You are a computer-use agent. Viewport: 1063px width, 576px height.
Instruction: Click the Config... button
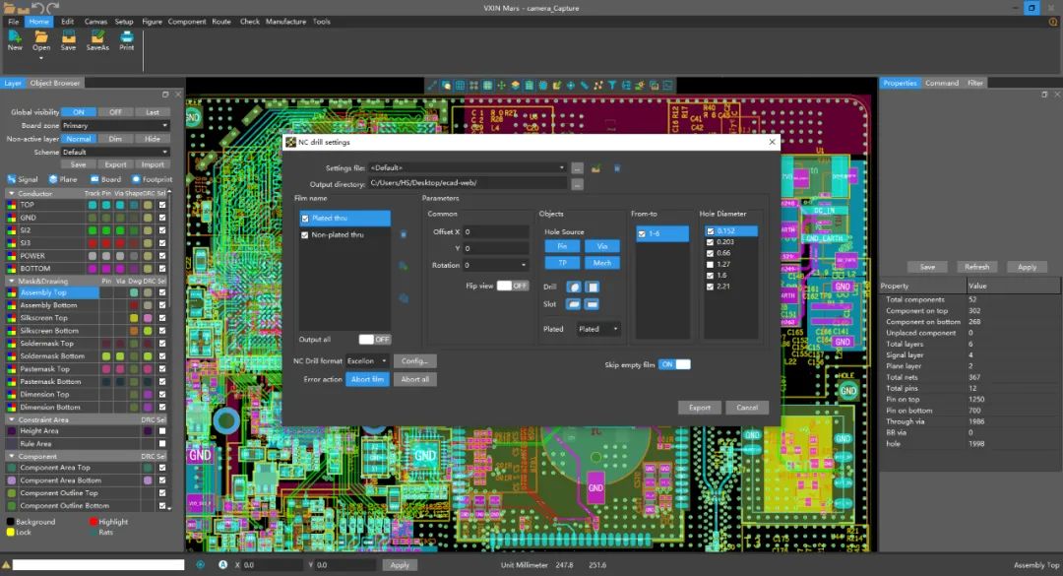click(x=414, y=361)
